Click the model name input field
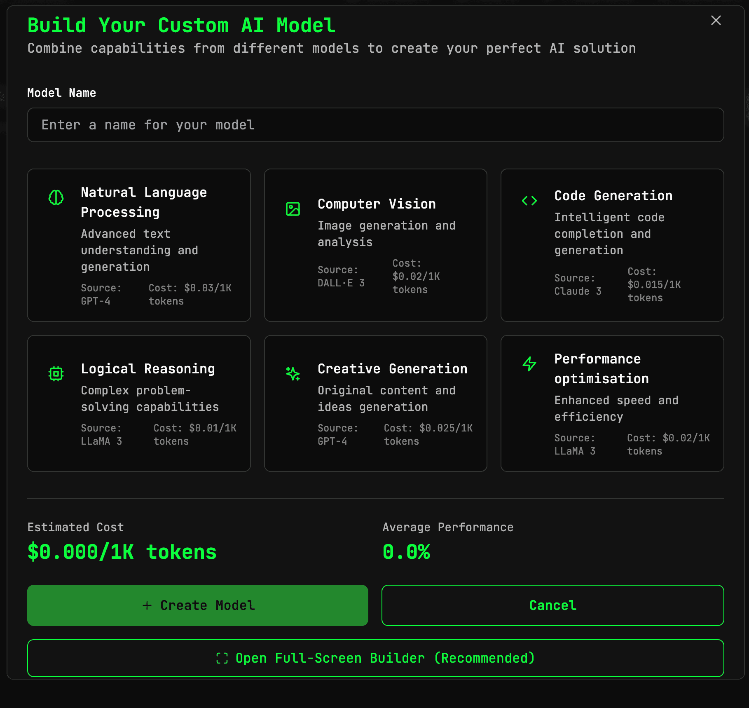The width and height of the screenshot is (749, 708). (375, 125)
